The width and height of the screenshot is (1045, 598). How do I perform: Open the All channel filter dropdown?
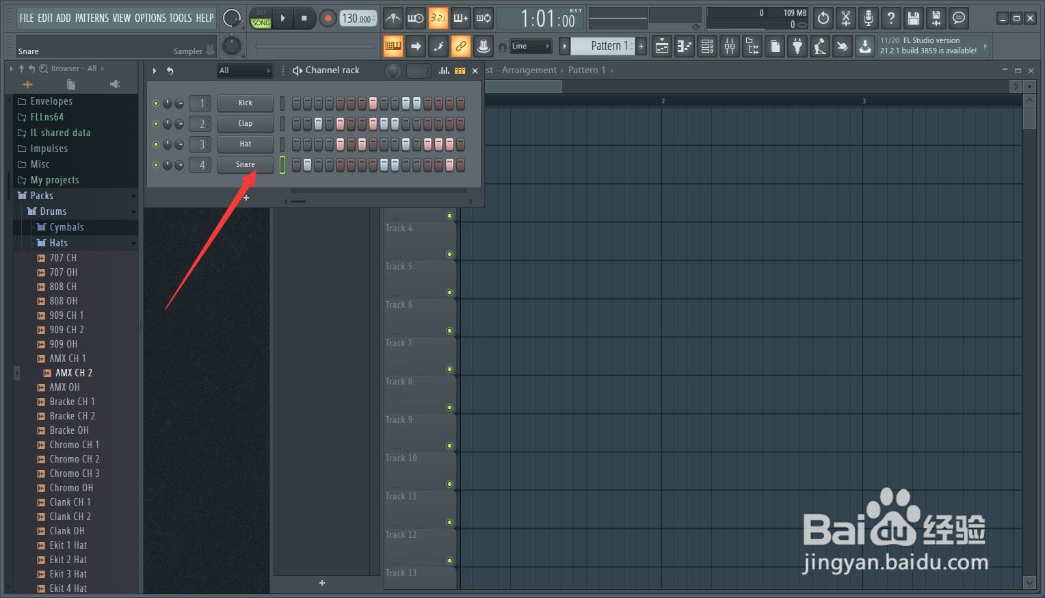245,70
